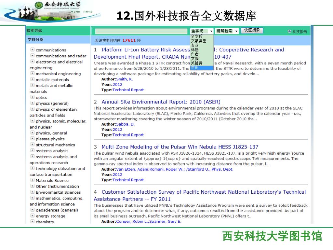
Task: Choose highlighted 年份 in the field list
Action: 202,68
